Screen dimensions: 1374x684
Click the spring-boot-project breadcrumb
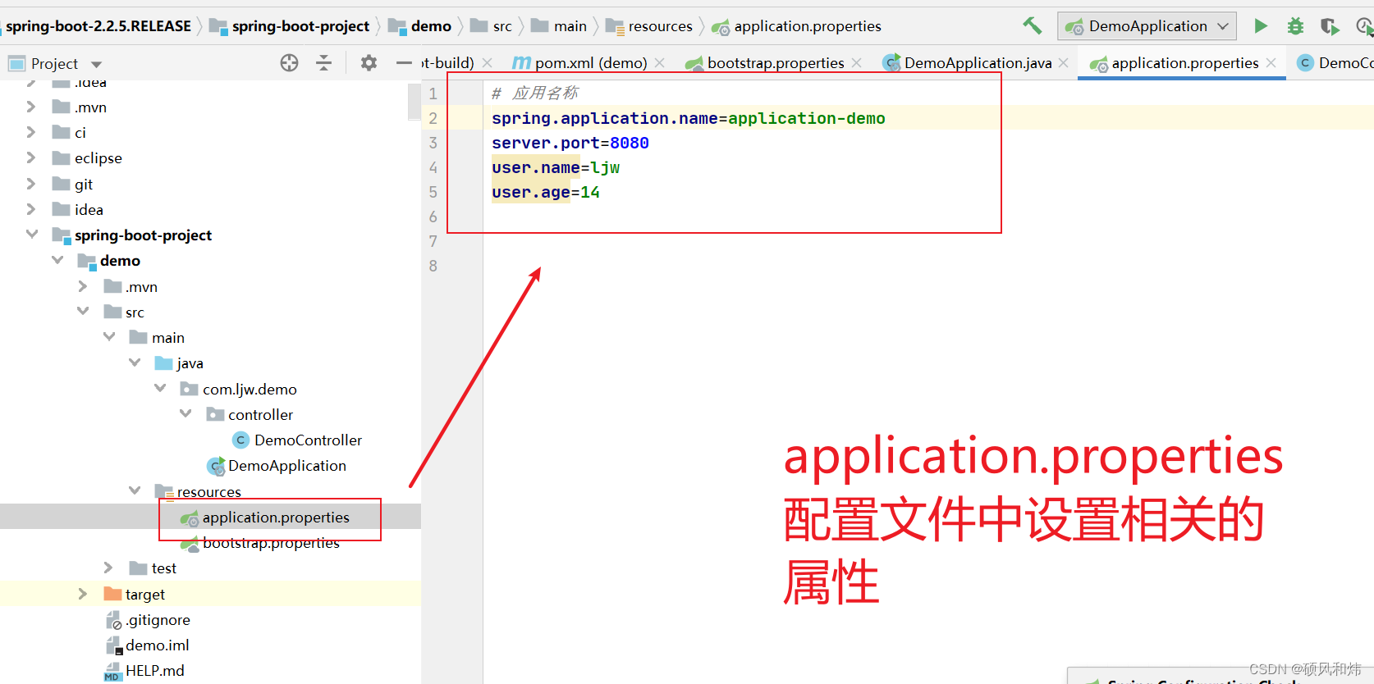tap(300, 26)
